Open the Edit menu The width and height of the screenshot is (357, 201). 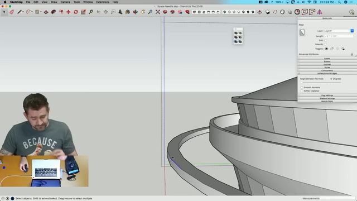[x=36, y=2]
